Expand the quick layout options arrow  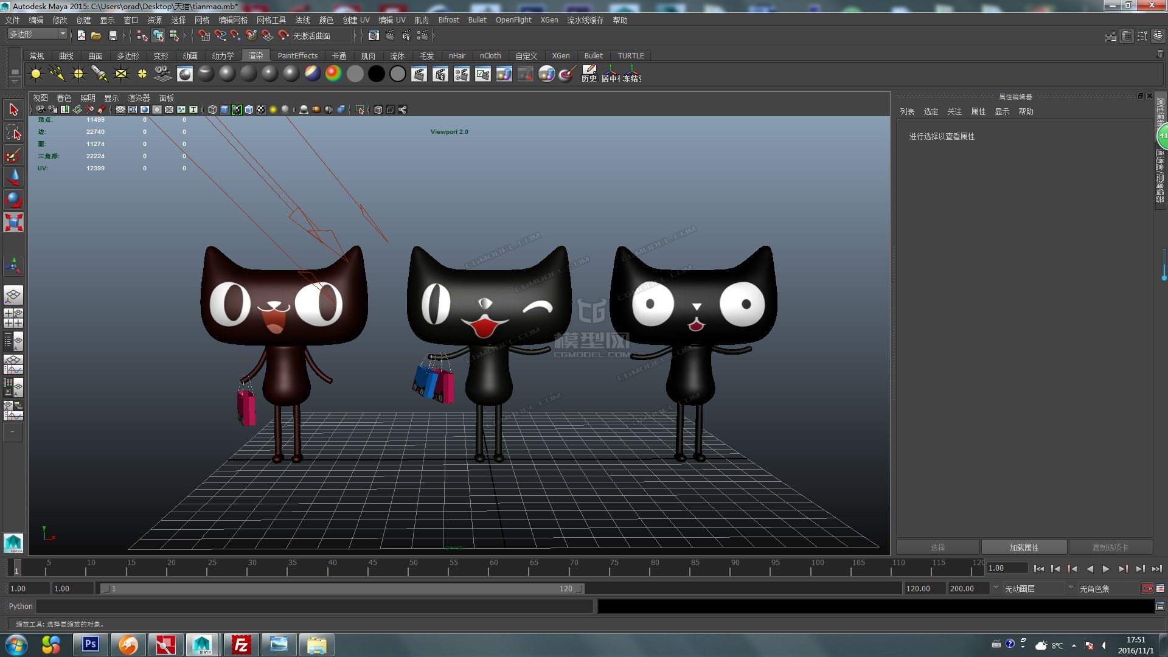click(x=12, y=433)
